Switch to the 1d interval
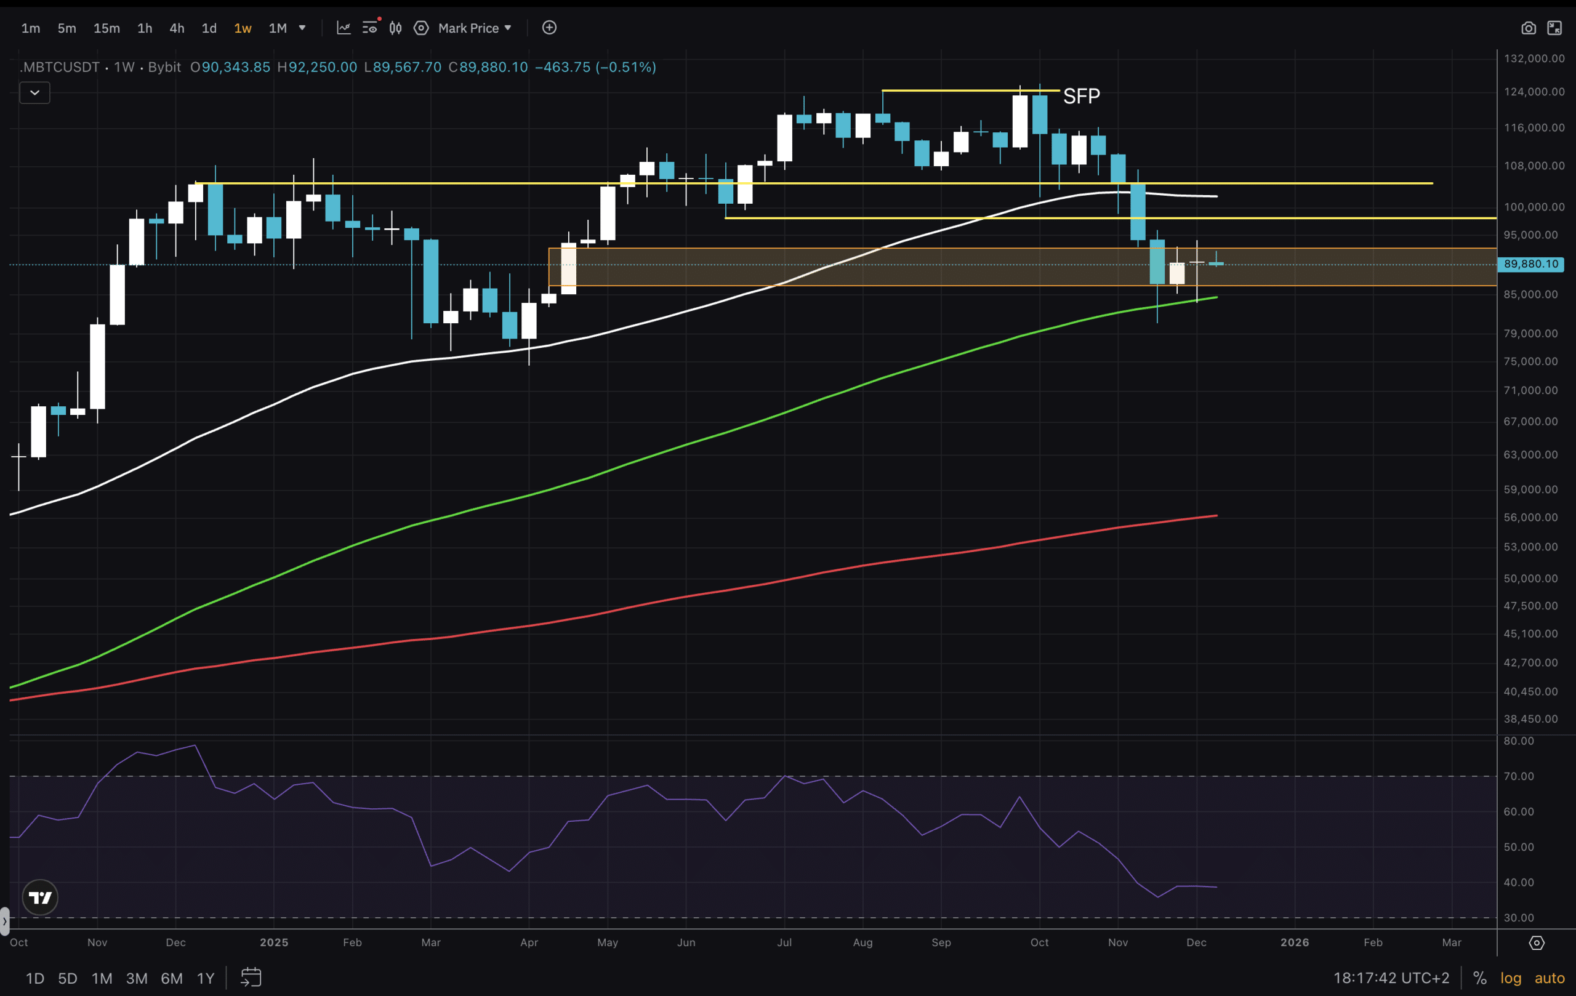This screenshot has width=1576, height=996. (209, 28)
